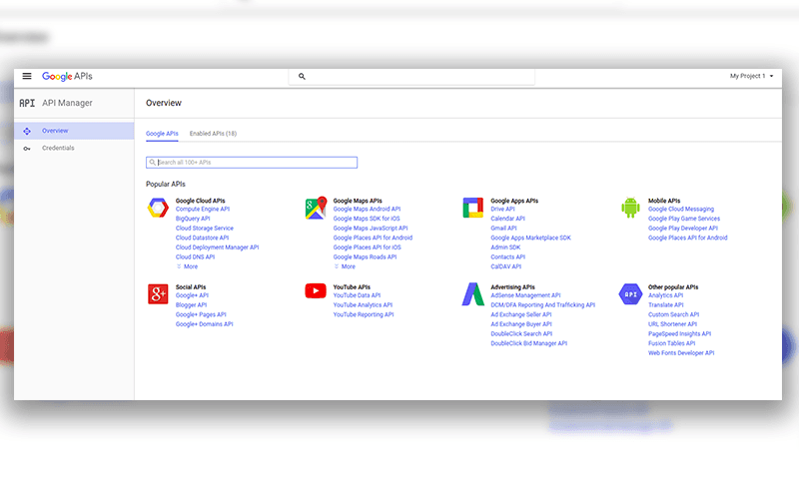Open the Google Maps Roads API link
Viewport: 799px width, 498px height.
tap(365, 257)
